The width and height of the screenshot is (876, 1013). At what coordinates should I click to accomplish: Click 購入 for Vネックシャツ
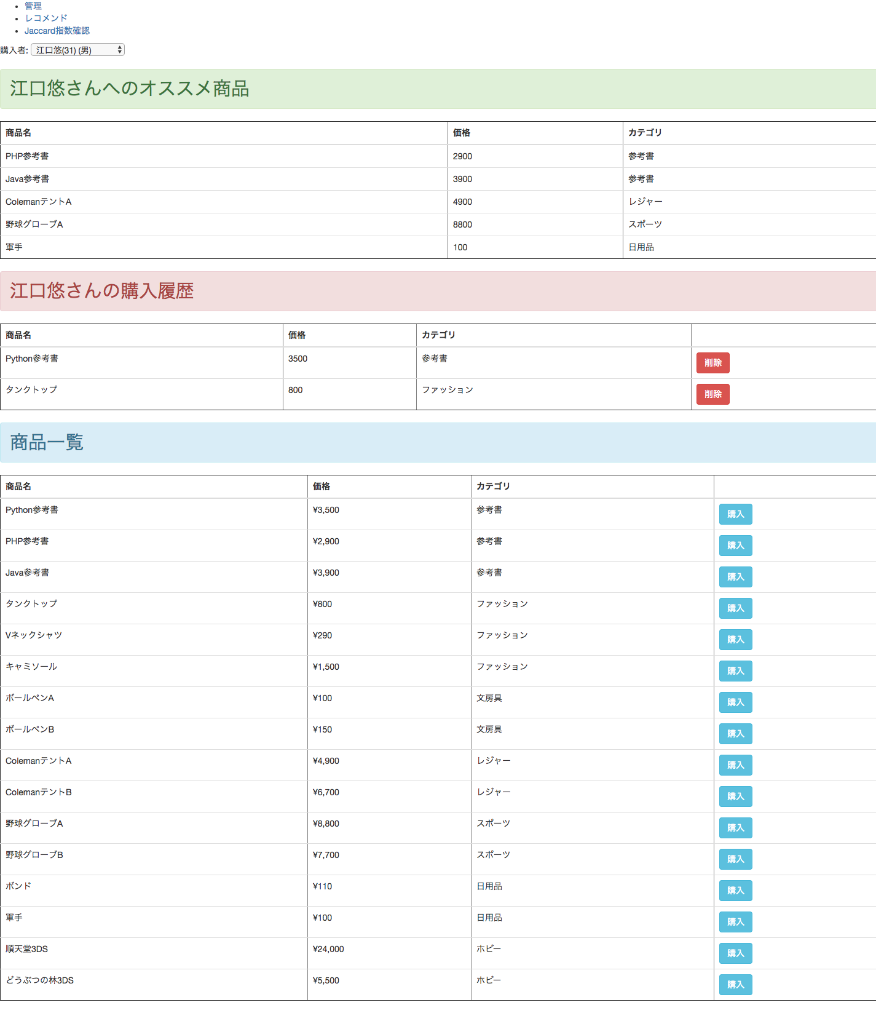point(735,640)
